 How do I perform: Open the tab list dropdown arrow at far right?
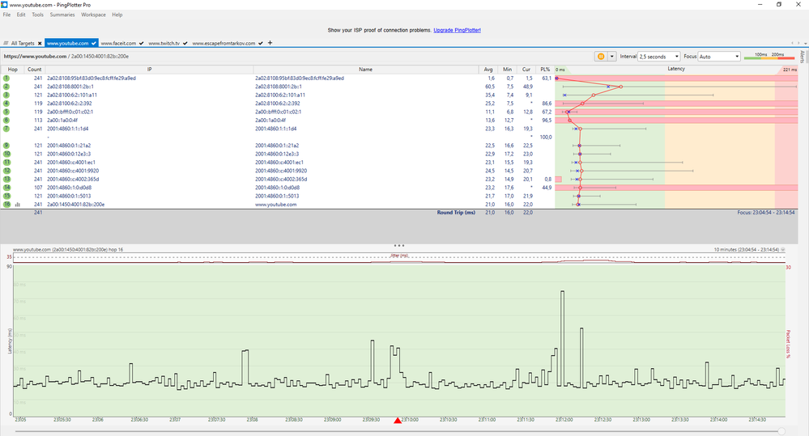805,44
